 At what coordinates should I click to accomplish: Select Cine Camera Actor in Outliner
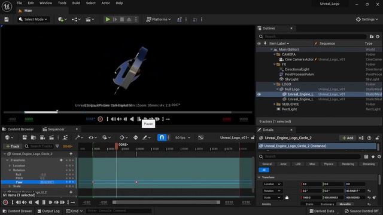tap(299, 59)
